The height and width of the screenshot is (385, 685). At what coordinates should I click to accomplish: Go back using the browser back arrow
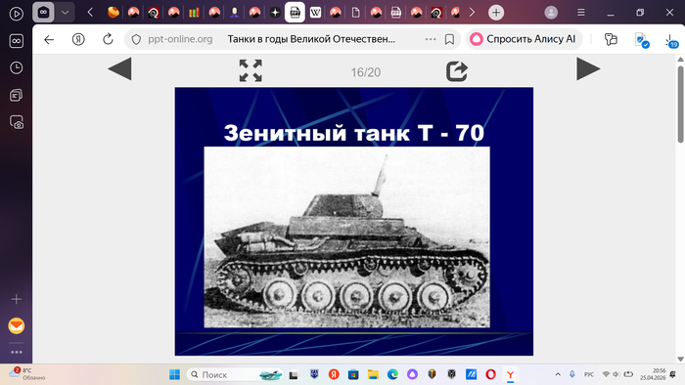coord(49,39)
